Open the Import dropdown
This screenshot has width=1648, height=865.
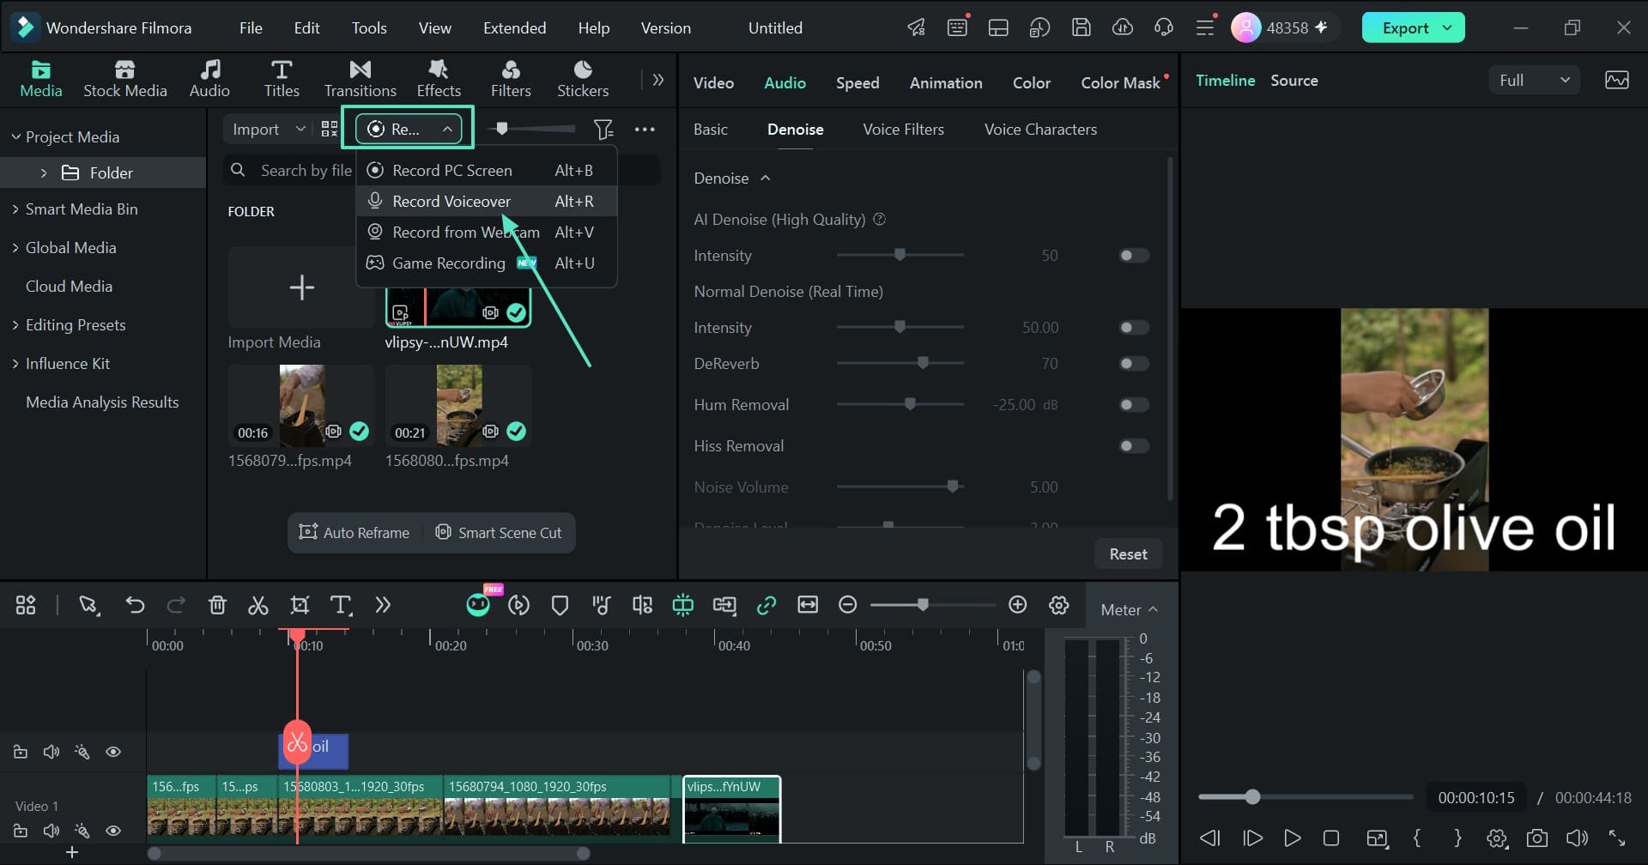269,130
